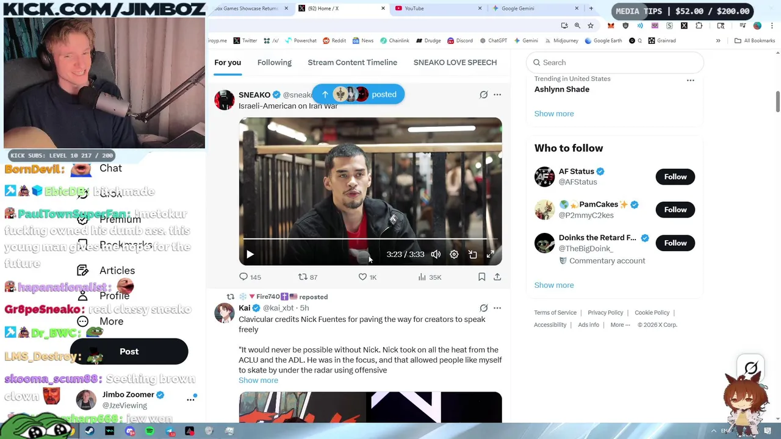Open SNEAKO LOVE SPEECH tab

coord(455,62)
